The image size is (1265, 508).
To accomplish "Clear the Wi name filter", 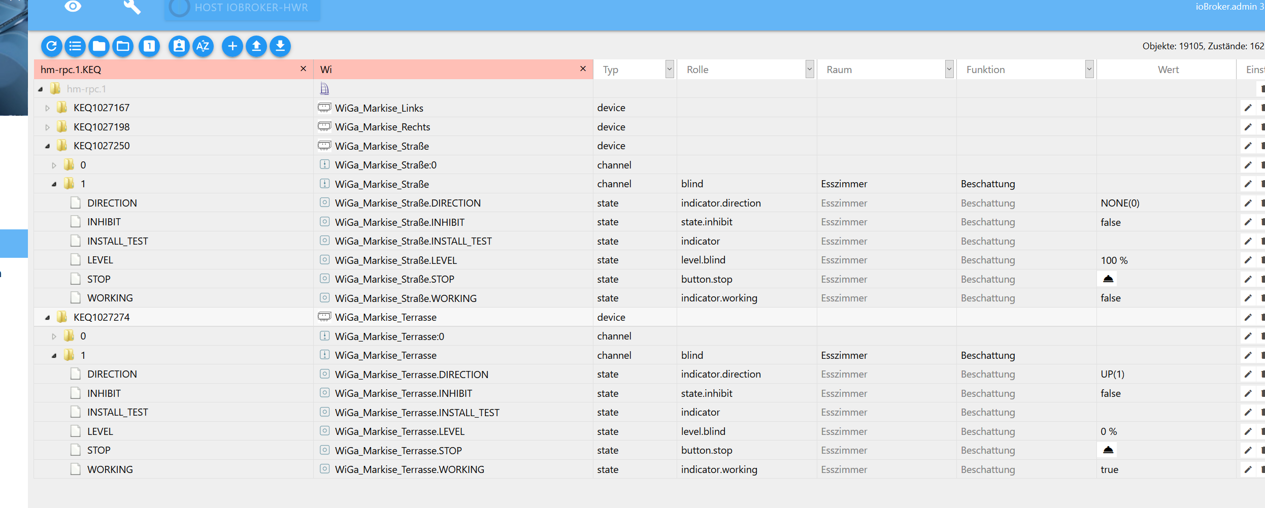I will (583, 69).
